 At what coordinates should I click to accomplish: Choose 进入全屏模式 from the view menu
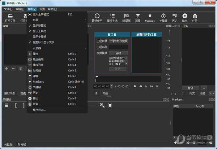click(57, 14)
